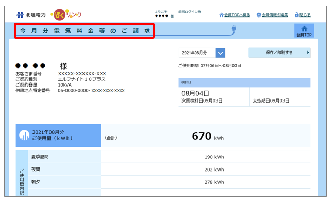Image resolution: width=334 pixels, height=203 pixels.
Task: Click the house icon beside 会員TOPへ戻る
Action: [x=221, y=15]
